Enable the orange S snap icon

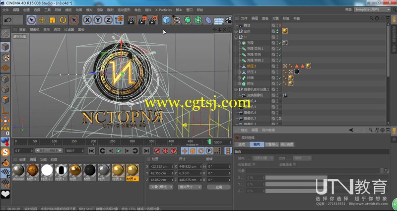point(5,152)
